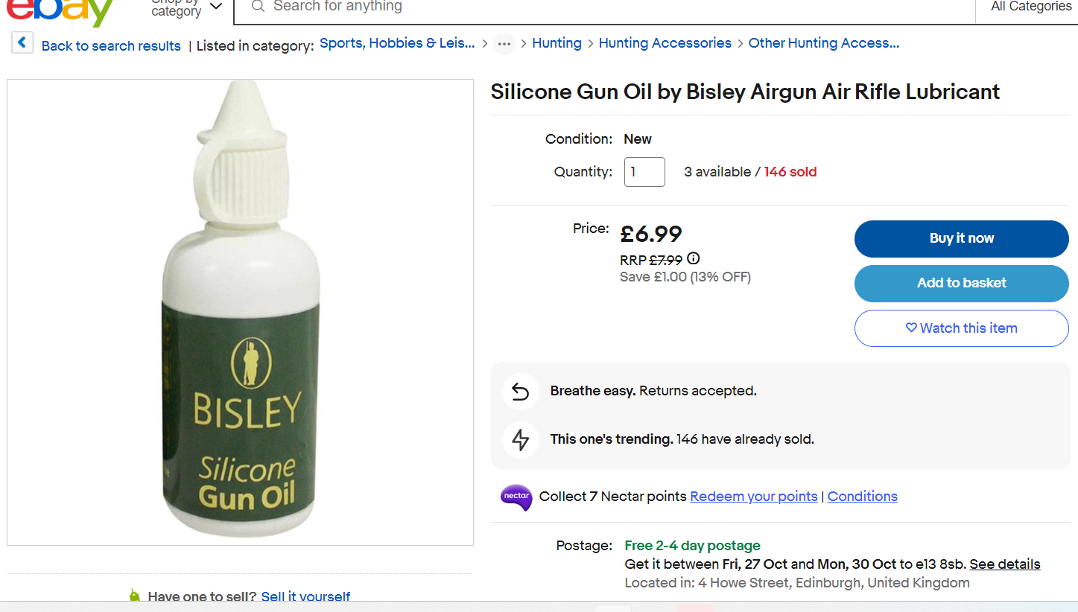Image resolution: width=1078 pixels, height=612 pixels.
Task: Click the back arrow icon
Action: (22, 42)
